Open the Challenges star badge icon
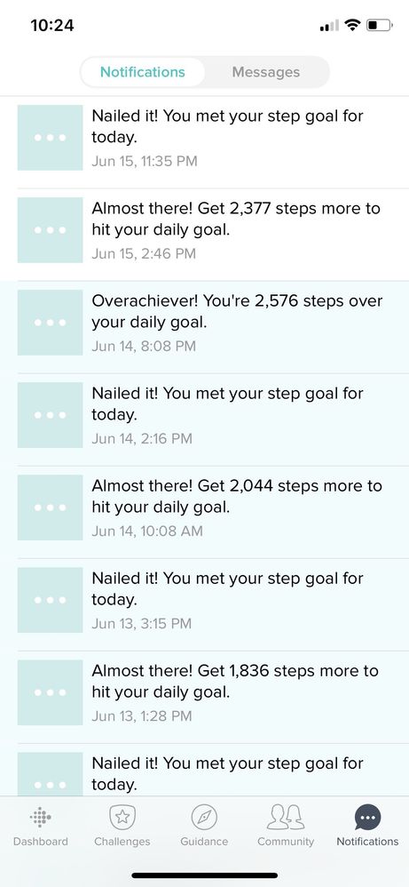Image resolution: width=409 pixels, height=887 pixels. (x=122, y=817)
